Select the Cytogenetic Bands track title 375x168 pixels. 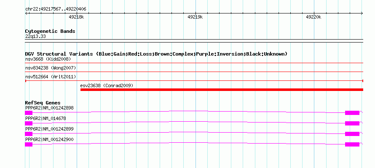coord(50,31)
